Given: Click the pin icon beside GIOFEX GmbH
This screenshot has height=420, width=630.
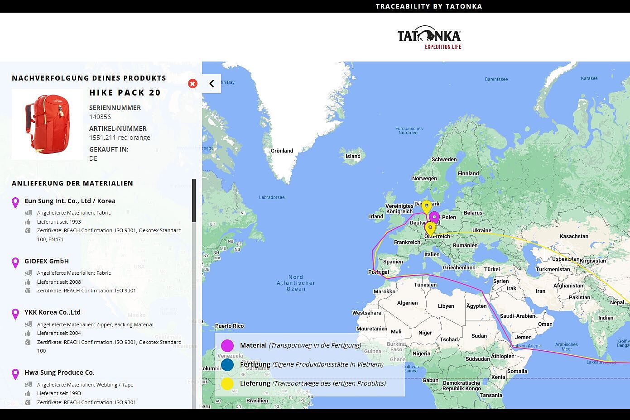Looking at the screenshot, I should coord(15,262).
